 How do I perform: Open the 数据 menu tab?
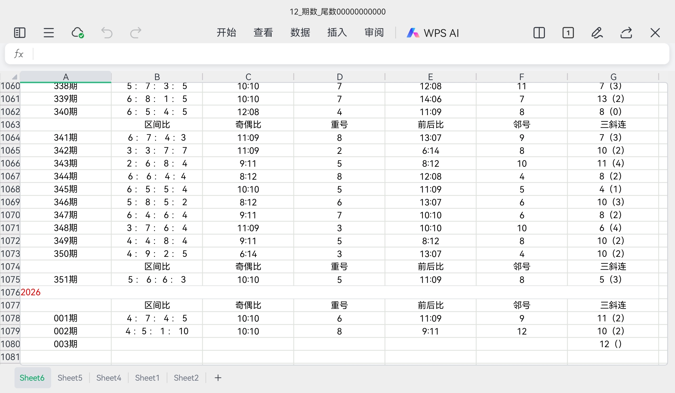click(300, 33)
